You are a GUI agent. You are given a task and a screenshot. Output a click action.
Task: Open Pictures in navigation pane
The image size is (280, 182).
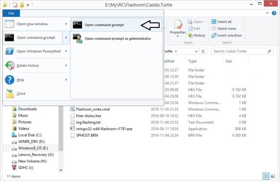click(25, 122)
